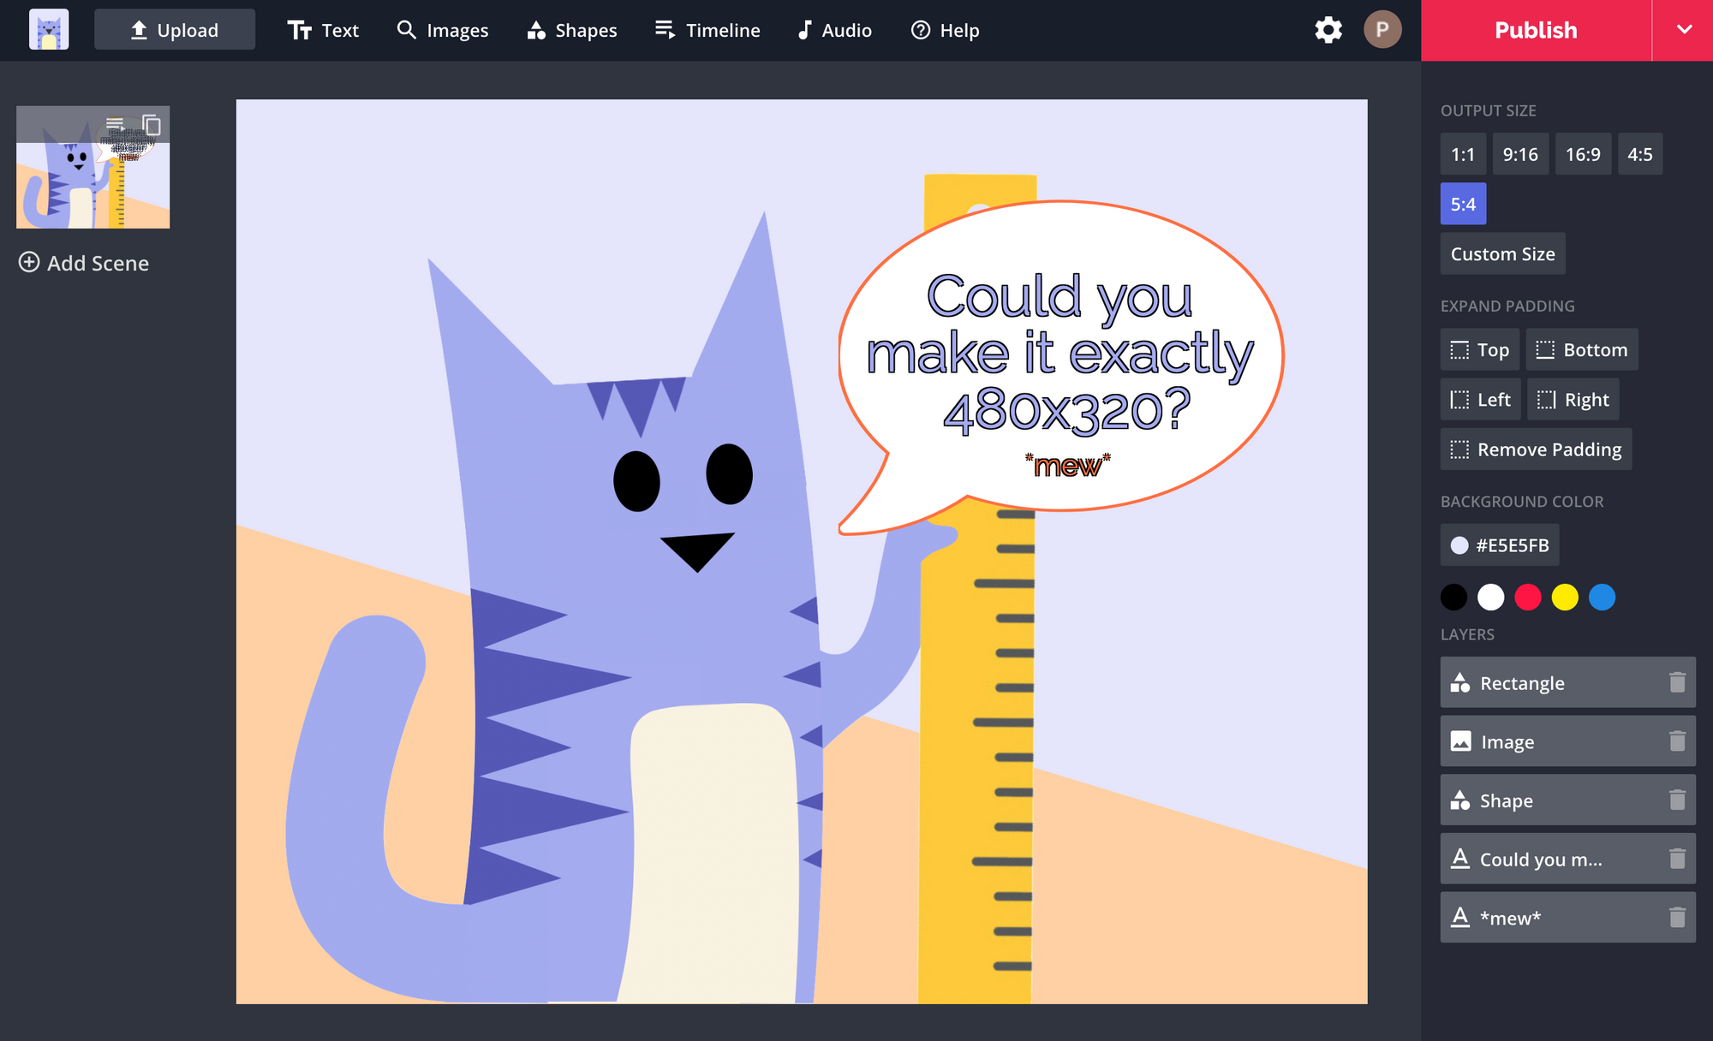Open settings gear icon
The width and height of the screenshot is (1713, 1041).
click(1328, 30)
